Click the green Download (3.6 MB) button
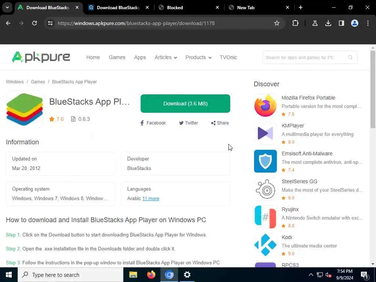Viewport: 376px width, 282px height. point(185,103)
